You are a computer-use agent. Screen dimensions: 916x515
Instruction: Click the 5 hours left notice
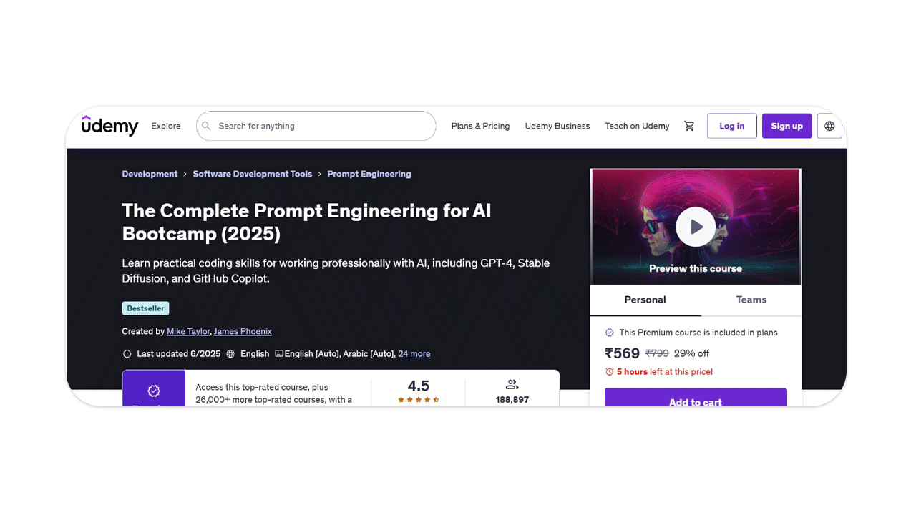(665, 372)
